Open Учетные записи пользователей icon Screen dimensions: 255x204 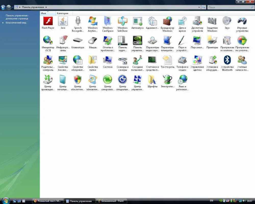coord(242,63)
